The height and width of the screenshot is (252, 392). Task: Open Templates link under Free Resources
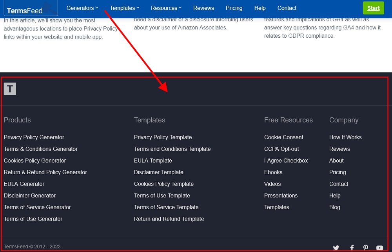coord(277,207)
